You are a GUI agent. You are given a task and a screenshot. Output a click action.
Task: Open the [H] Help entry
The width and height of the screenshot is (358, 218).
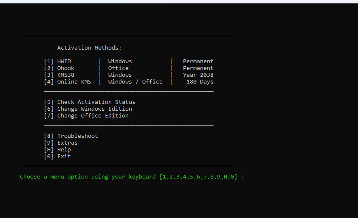click(57, 150)
